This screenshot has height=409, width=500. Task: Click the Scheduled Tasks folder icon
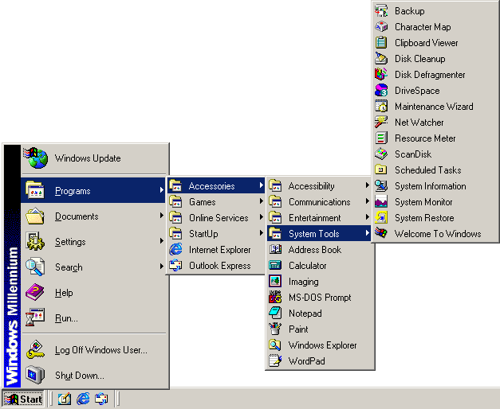(381, 170)
